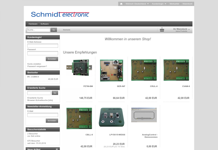This screenshot has width=218, height=150.
Task: View the LP15X15-WEISS product thumbnail
Action: pyautogui.click(x=111, y=117)
